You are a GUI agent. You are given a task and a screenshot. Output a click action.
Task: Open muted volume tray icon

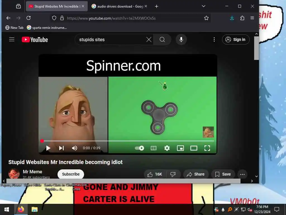point(249,209)
